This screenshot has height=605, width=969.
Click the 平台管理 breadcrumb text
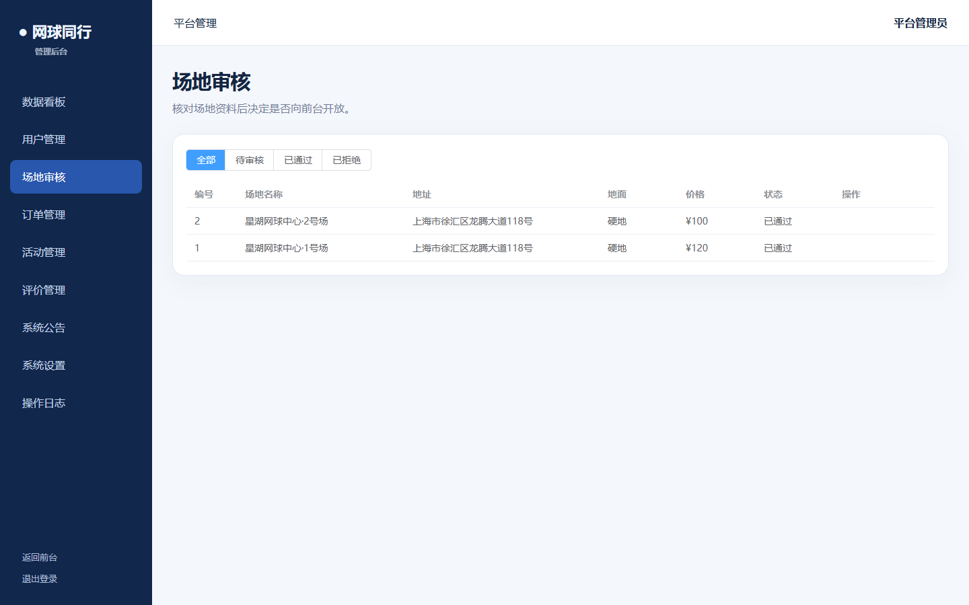coord(195,23)
